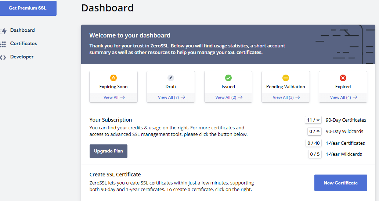This screenshot has width=379, height=201.
Task: Click the 90-Day Wildcards label
Action: pos(344,131)
